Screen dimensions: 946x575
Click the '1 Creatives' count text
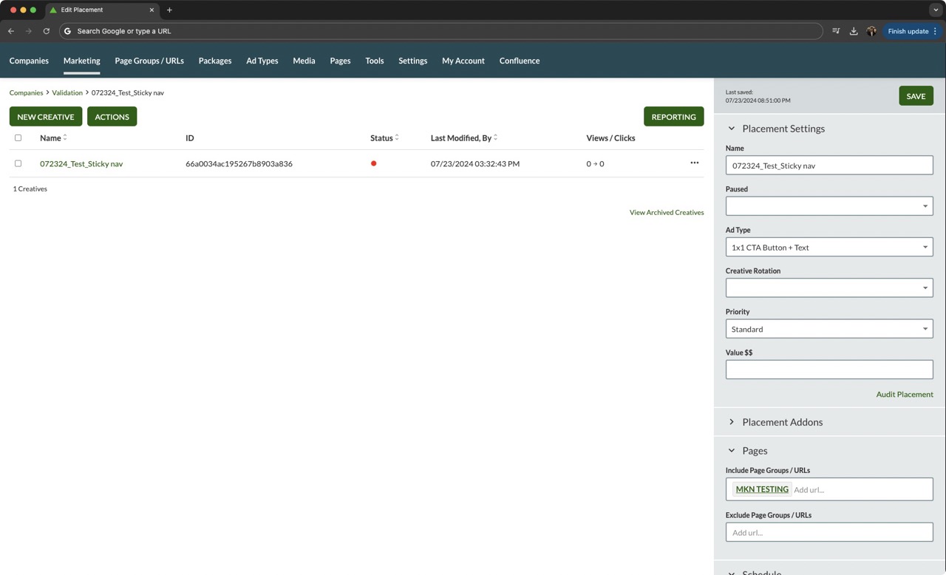(x=30, y=189)
